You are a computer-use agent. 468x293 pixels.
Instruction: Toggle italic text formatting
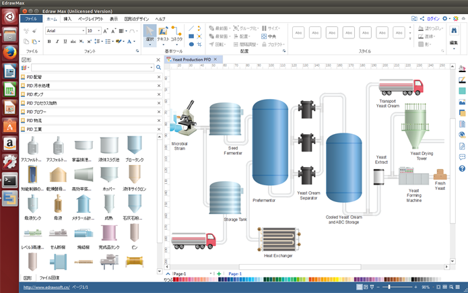(57, 42)
